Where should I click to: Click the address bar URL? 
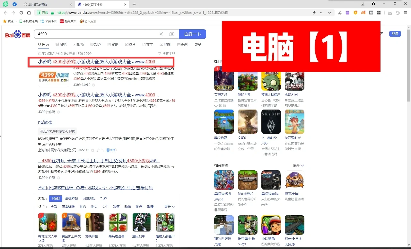point(142,13)
